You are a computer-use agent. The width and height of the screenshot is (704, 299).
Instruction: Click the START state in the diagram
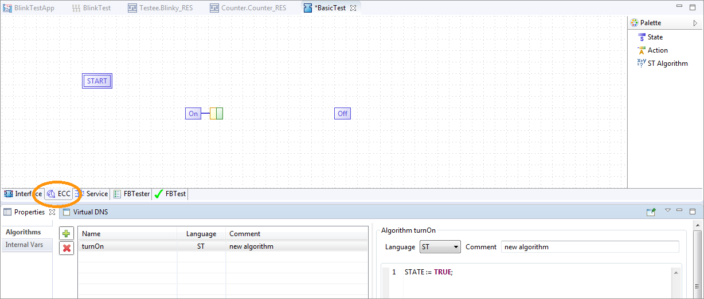tap(97, 81)
